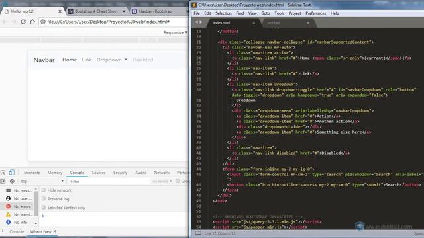Click the Navbar brand link
This screenshot has height=238, width=424.
pos(44,60)
